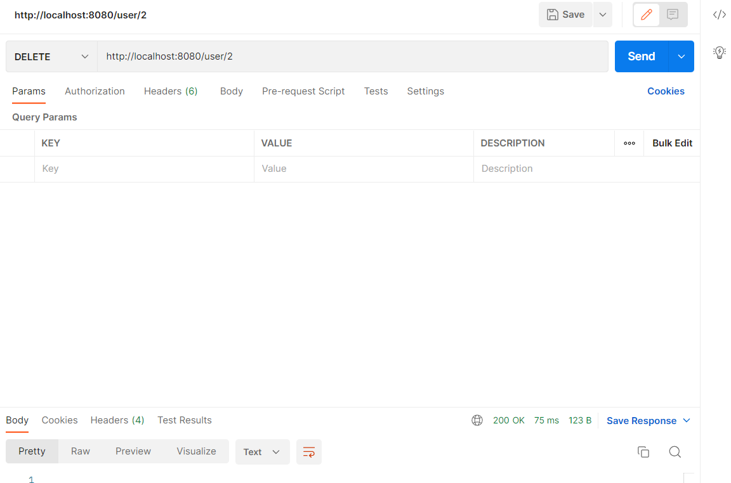Switch to edit mode with the pencil icon
The width and height of the screenshot is (731, 483).
coord(646,15)
